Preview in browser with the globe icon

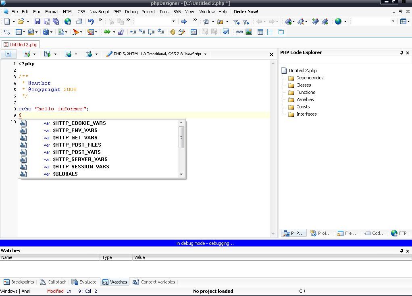tap(68, 21)
